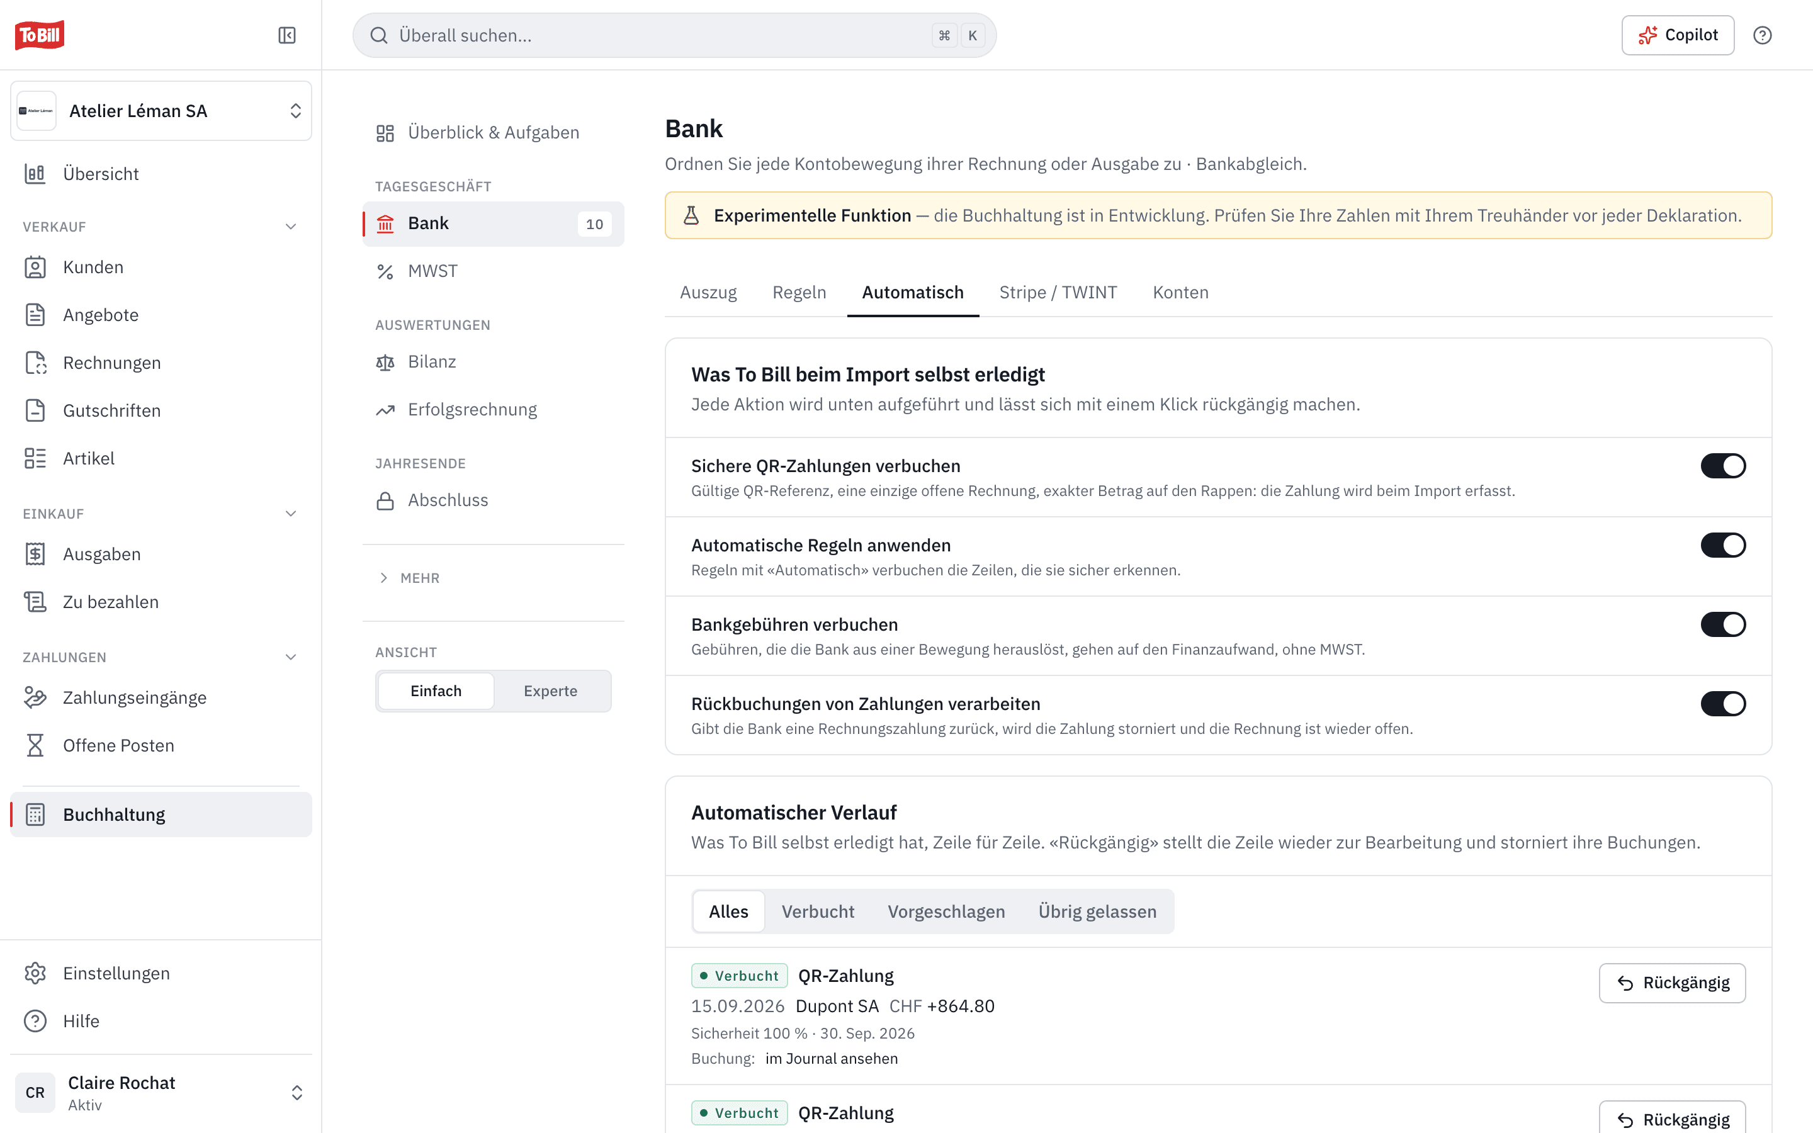Image resolution: width=1813 pixels, height=1133 pixels.
Task: Collapse the EINKAUF section chevron
Action: pos(291,514)
